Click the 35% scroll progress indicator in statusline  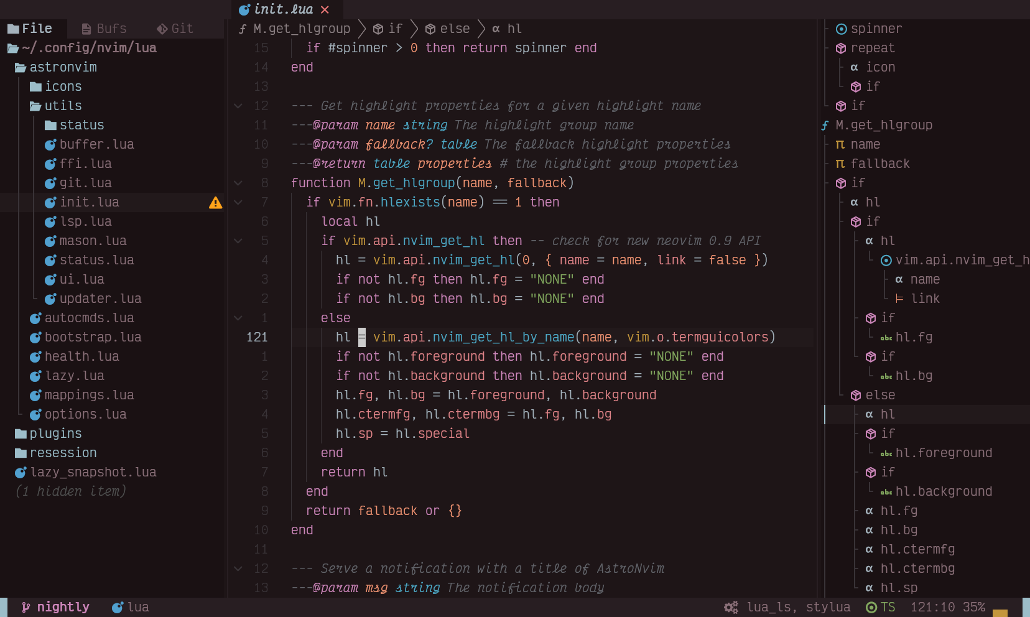[x=973, y=607]
